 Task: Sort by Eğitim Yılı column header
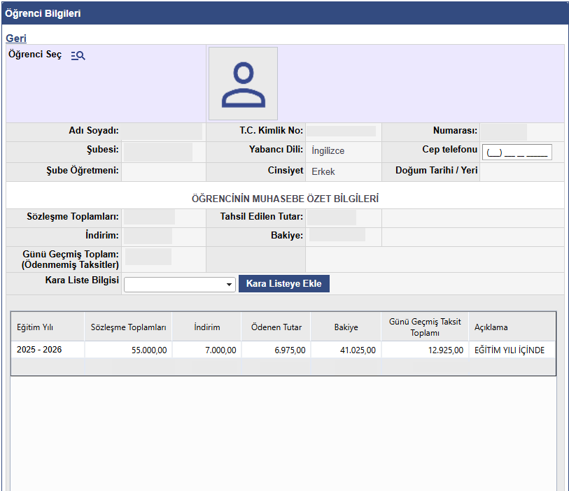35,327
